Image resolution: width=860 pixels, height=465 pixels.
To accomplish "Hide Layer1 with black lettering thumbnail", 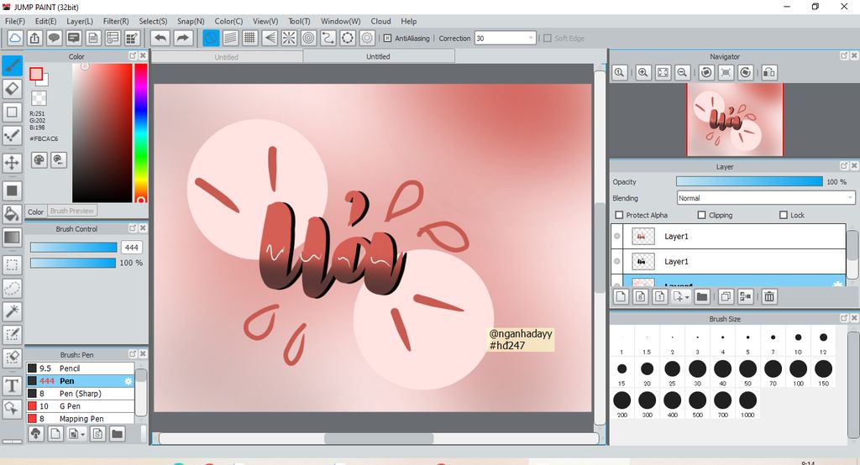I will [617, 262].
